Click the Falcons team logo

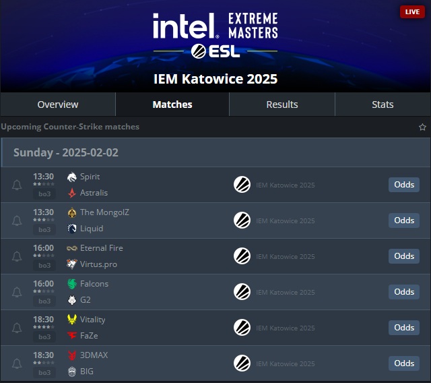72,284
